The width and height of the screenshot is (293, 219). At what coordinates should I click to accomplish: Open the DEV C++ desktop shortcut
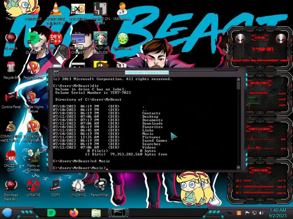(56, 41)
